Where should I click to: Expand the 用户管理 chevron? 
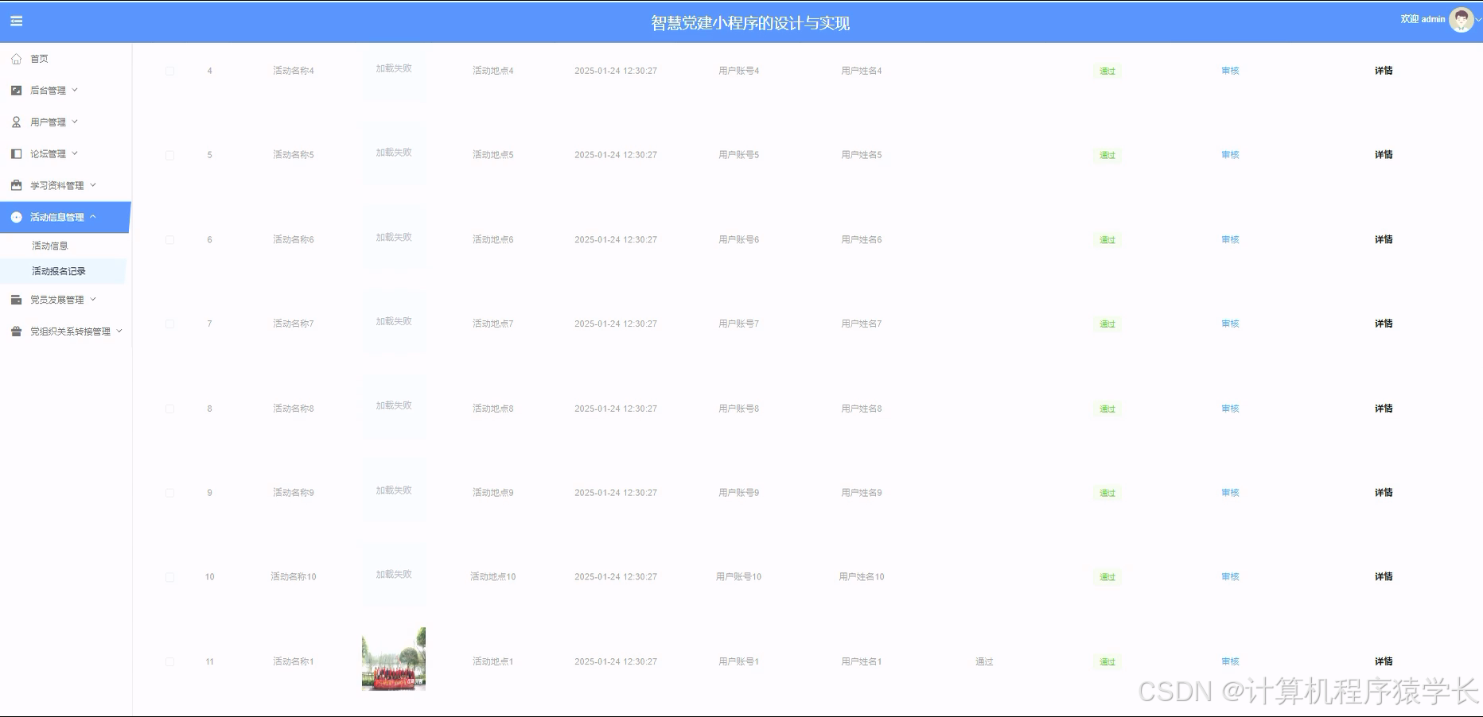75,122
